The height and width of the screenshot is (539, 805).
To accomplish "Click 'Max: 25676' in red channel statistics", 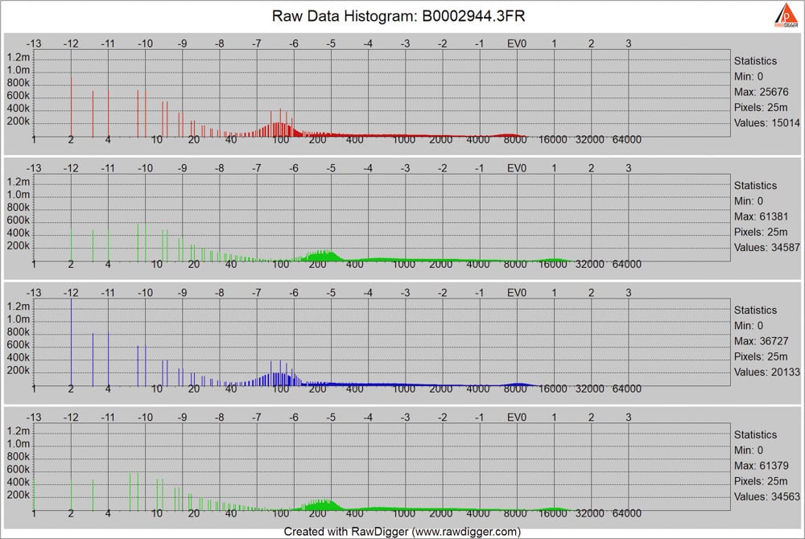I will tap(761, 92).
